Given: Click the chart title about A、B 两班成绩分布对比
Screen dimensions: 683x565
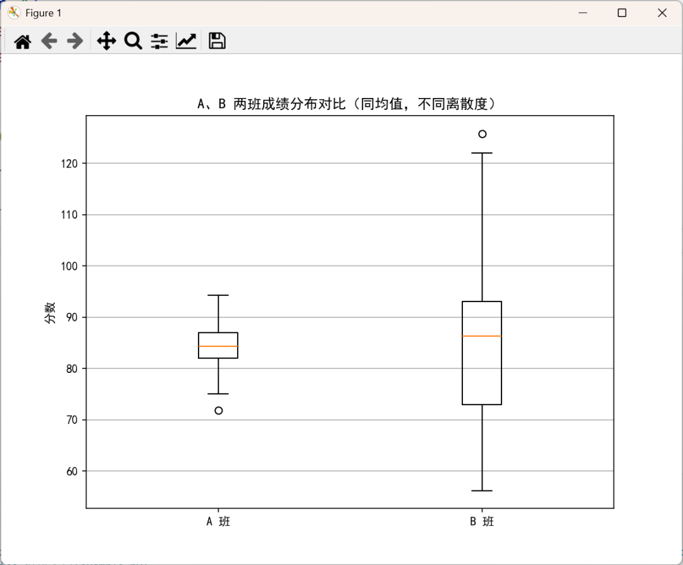Looking at the screenshot, I should click(x=347, y=104).
